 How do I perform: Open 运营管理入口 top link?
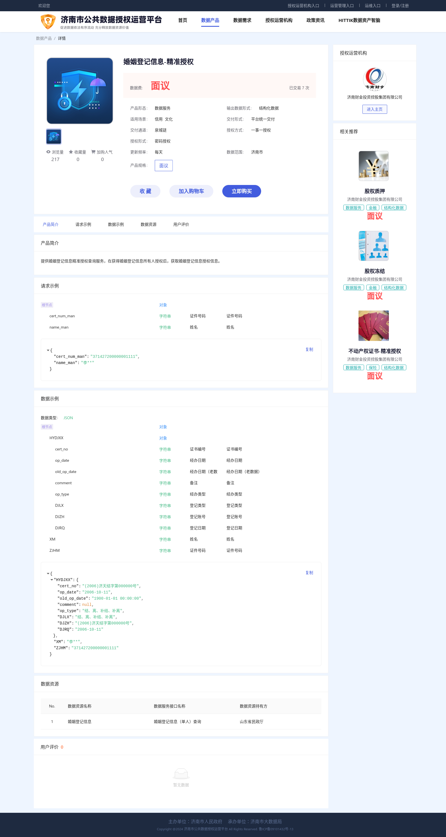342,6
